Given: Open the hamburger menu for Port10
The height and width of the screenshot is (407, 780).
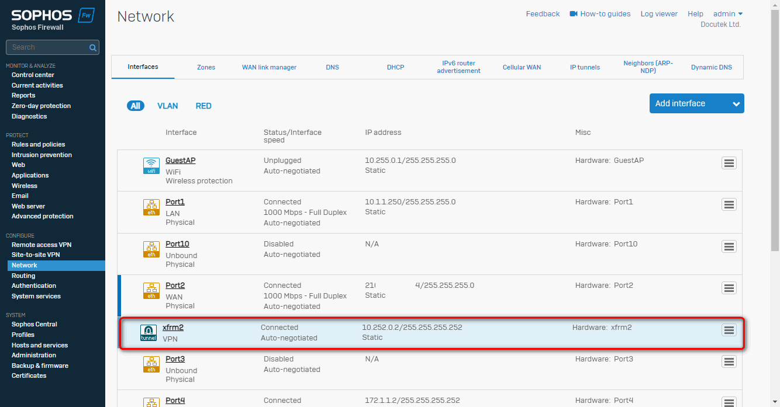Looking at the screenshot, I should [x=729, y=246].
